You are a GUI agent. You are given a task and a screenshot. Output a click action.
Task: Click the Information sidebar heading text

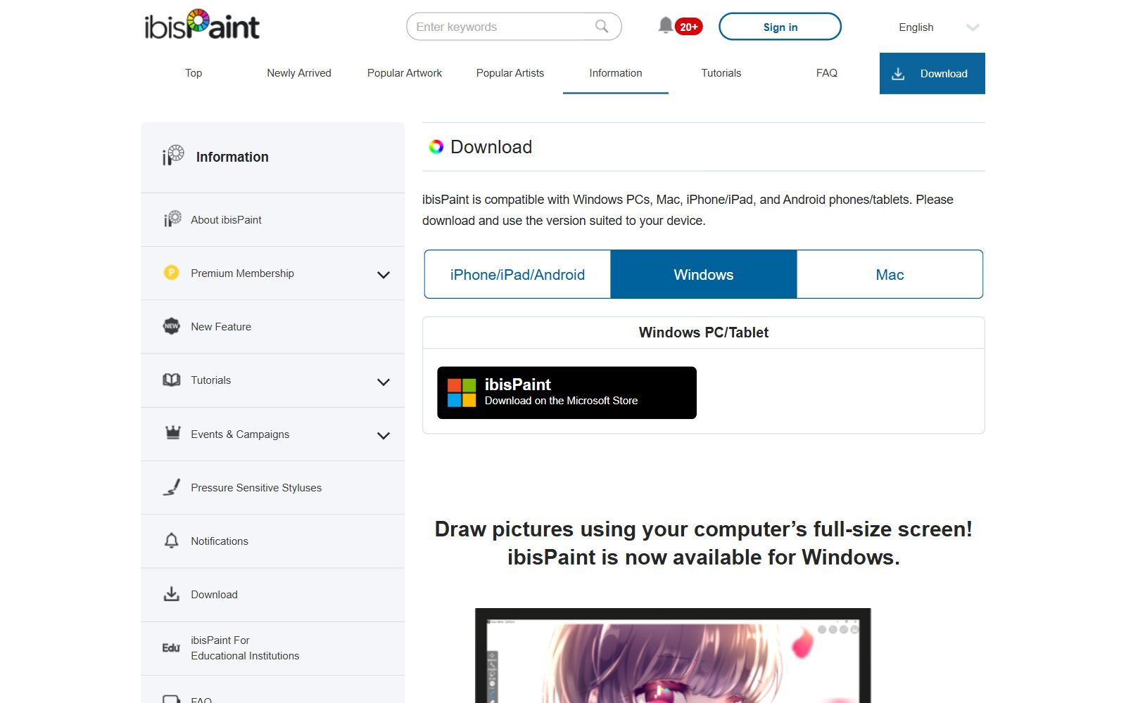(x=232, y=157)
